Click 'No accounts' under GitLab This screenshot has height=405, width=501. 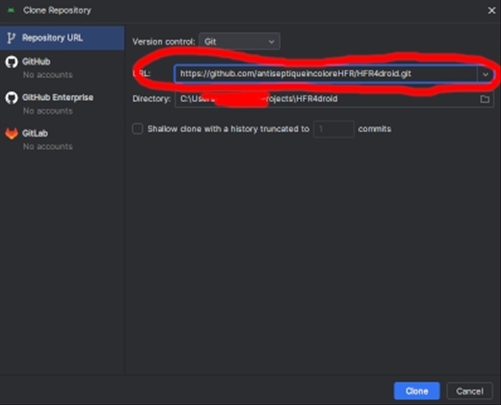48,146
